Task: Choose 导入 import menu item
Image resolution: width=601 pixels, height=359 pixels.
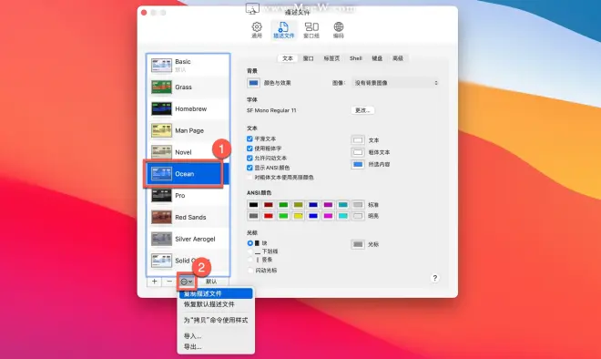Action: coord(216,336)
